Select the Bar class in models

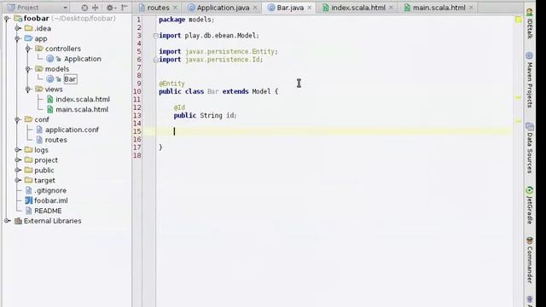pyautogui.click(x=70, y=79)
